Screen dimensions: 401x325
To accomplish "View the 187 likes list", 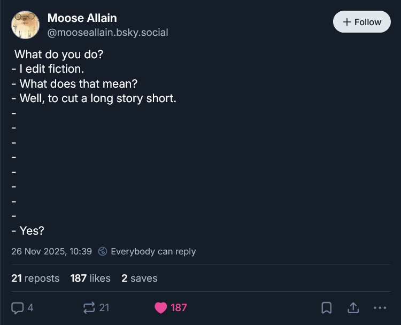I will tap(90, 278).
